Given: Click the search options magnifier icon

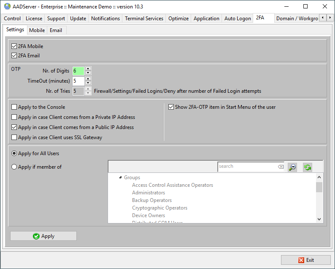Looking at the screenshot, I should 292,167.
